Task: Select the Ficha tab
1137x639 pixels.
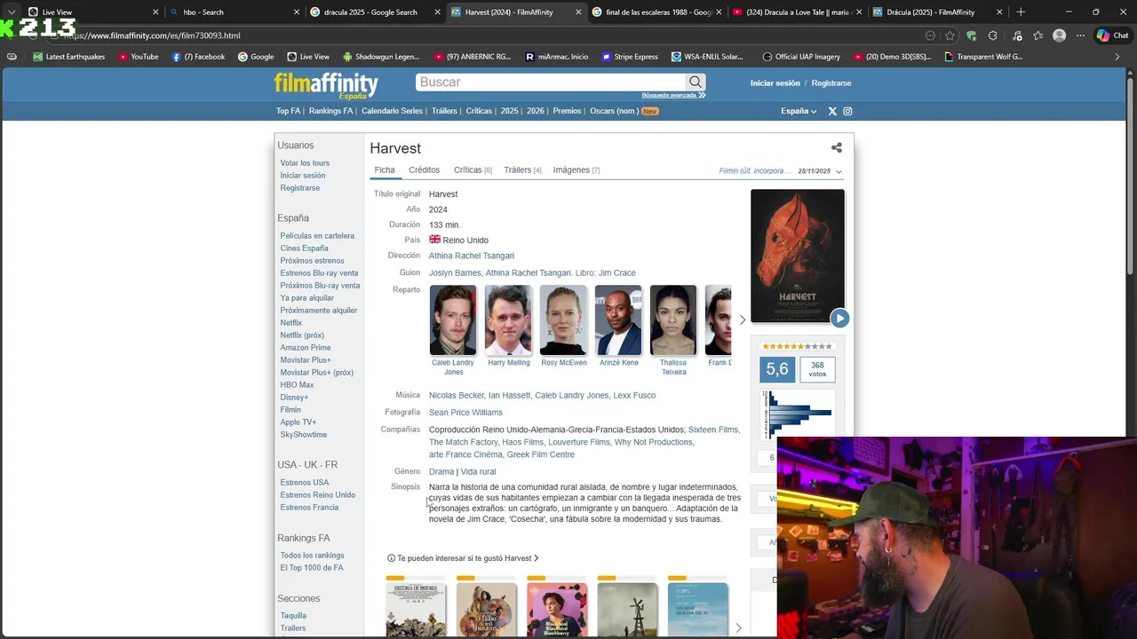Action: coord(385,170)
